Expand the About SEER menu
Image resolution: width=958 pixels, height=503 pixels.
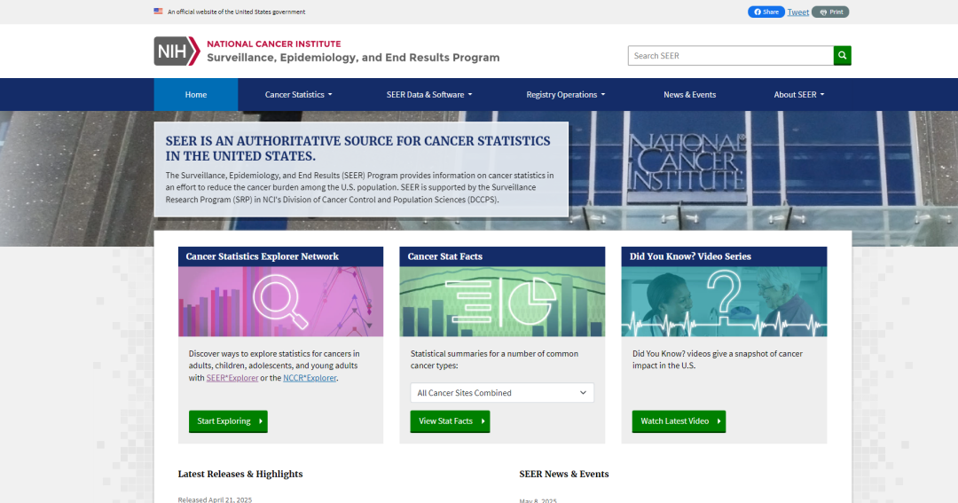798,94
